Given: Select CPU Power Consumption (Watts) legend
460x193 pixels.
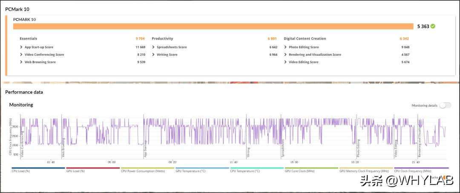Looking at the screenshot, I should [143, 171].
